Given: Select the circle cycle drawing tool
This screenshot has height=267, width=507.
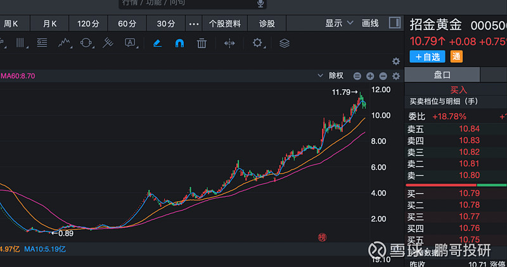Looking at the screenshot, I should click(x=86, y=43).
